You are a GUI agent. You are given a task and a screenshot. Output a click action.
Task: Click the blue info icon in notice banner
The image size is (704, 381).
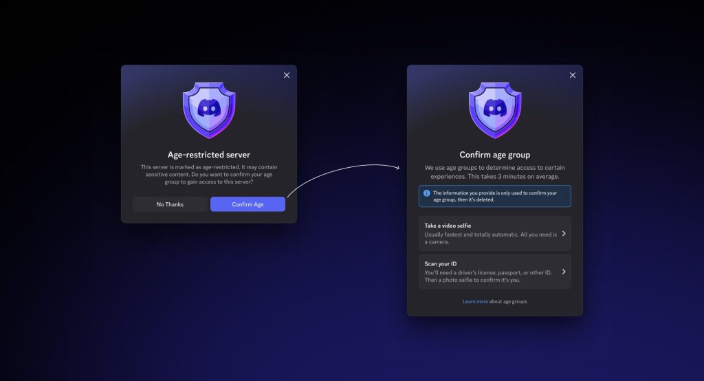(x=426, y=193)
